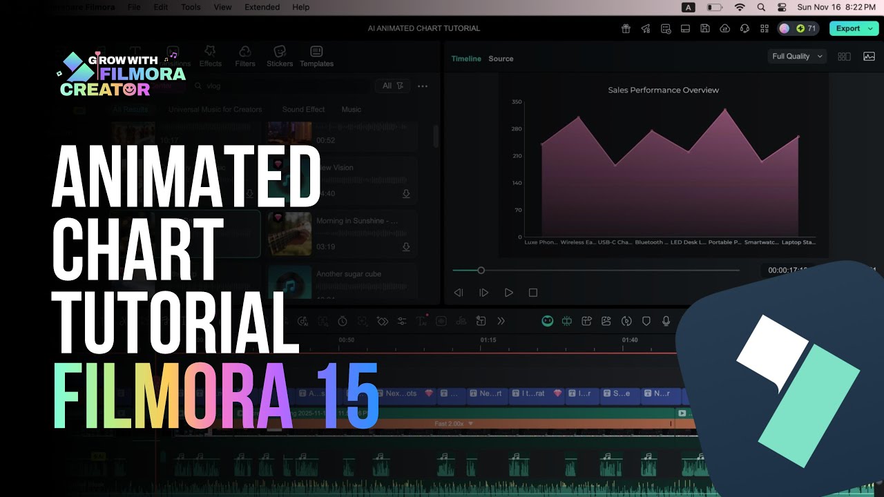Screen dimensions: 884x497
Task: Open the adjust sliders icon in timeline toolbar
Action: click(402, 321)
